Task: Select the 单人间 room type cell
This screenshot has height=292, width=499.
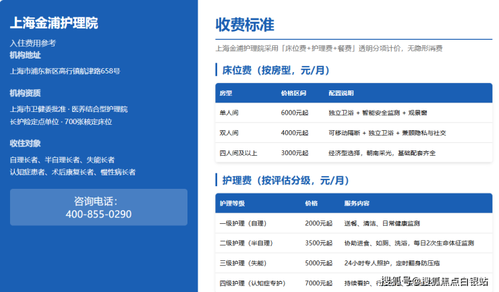Action: point(229,113)
